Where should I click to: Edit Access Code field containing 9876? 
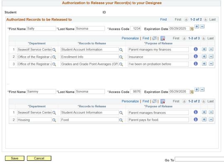(136, 92)
